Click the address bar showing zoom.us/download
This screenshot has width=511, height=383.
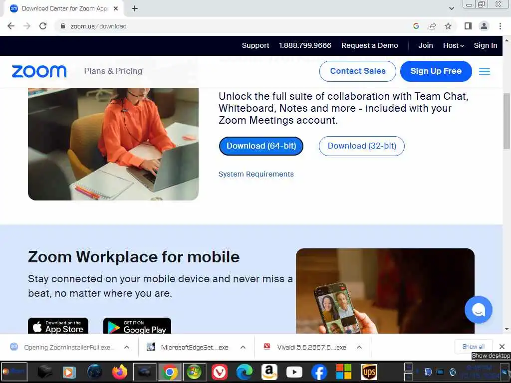pos(235,26)
